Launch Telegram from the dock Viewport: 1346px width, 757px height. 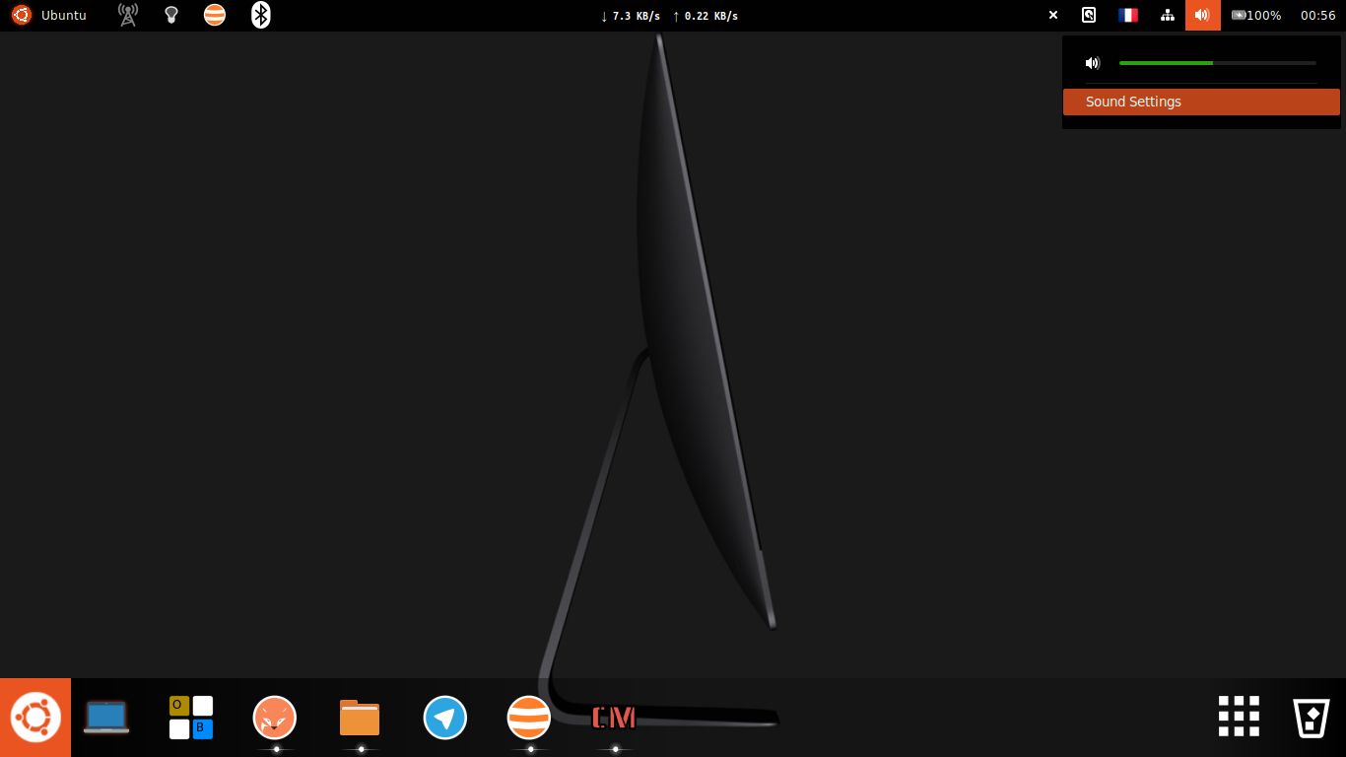pos(445,718)
